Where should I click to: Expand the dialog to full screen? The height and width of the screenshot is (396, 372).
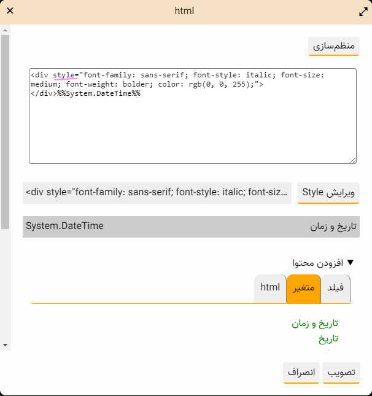click(x=362, y=12)
